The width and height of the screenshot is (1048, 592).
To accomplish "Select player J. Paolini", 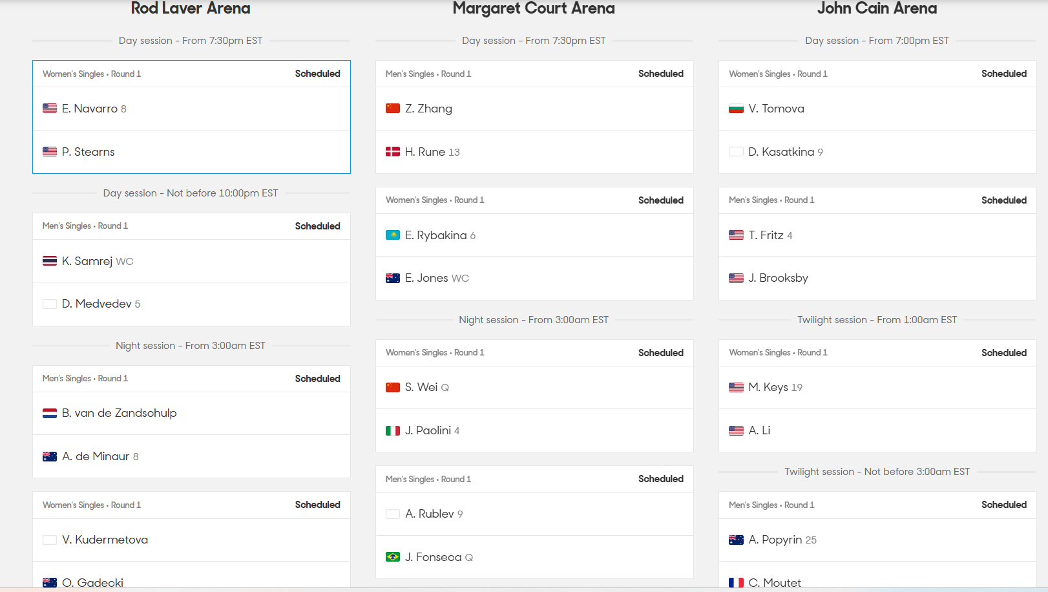I will [x=428, y=430].
